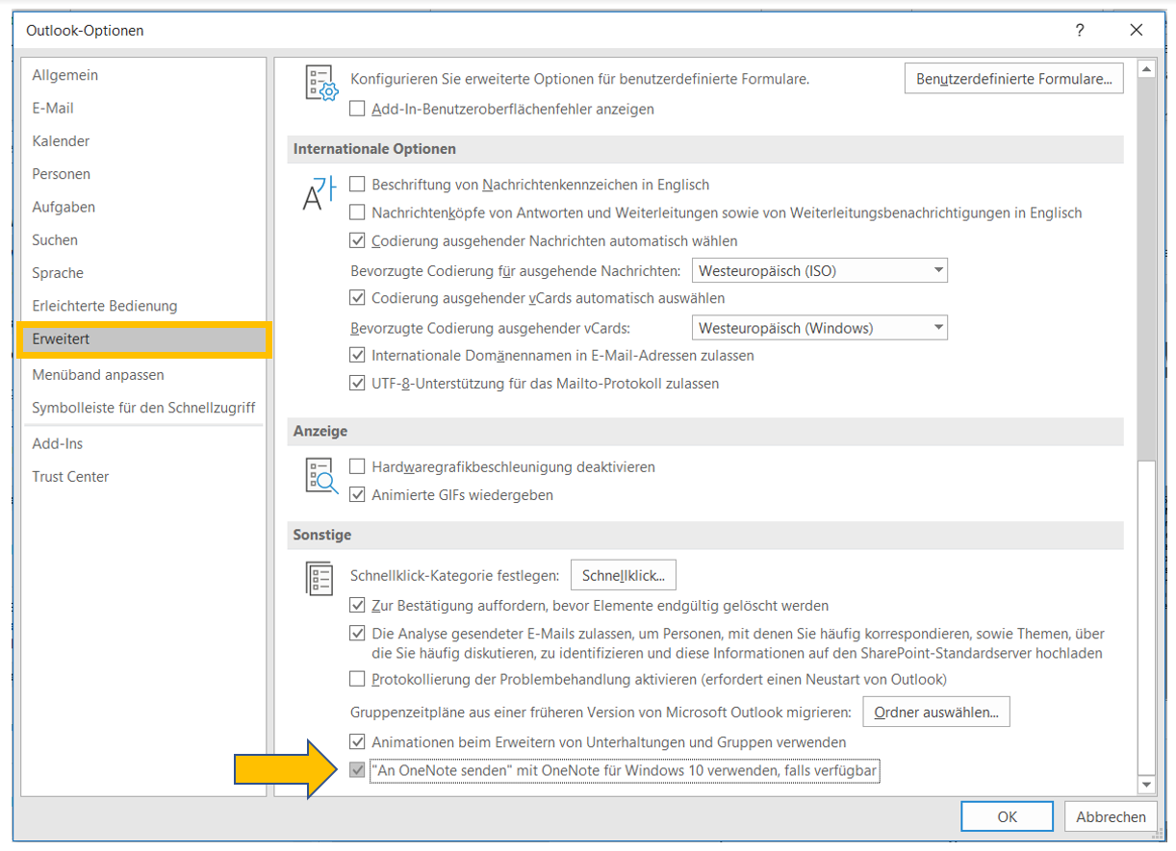Toggle UTF-8-Unterstützung für das Mailto-Protokoll
Image resolution: width=1176 pixels, height=851 pixels.
tap(357, 383)
